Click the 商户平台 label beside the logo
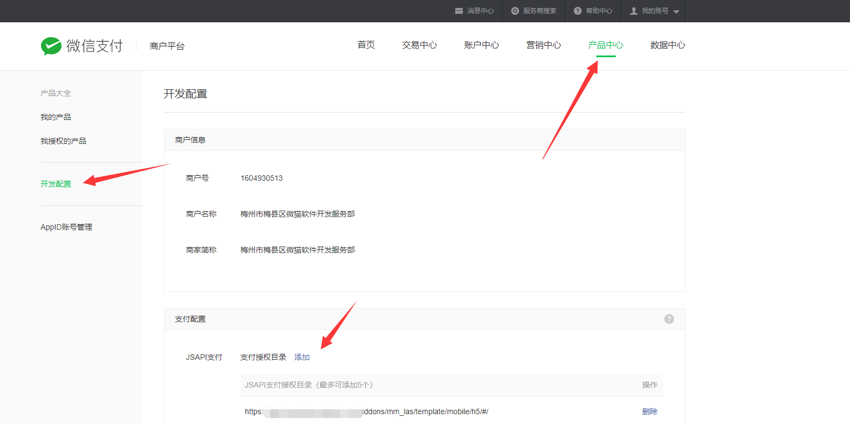The width and height of the screenshot is (850, 424). tap(167, 46)
